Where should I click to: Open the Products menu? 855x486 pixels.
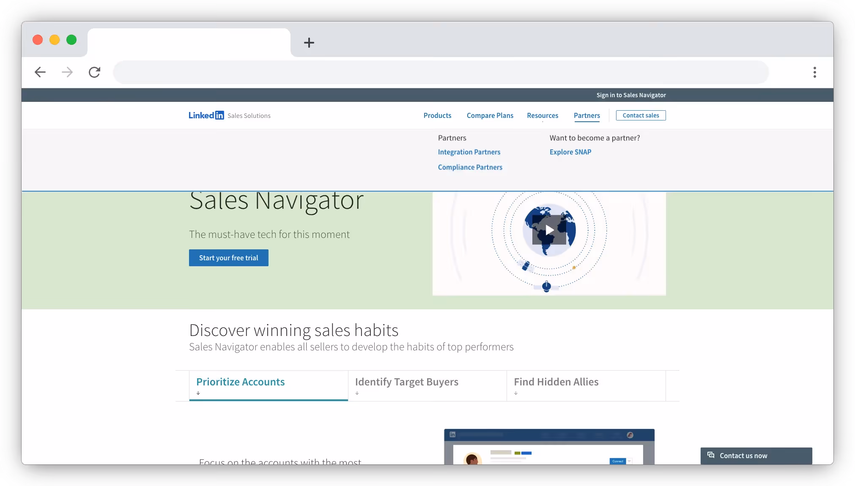(x=437, y=115)
